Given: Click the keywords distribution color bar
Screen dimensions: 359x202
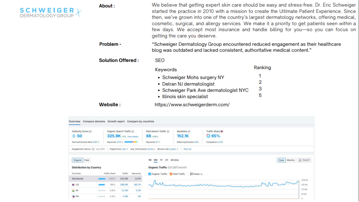Looking at the screenshot, I should pos(131,142).
